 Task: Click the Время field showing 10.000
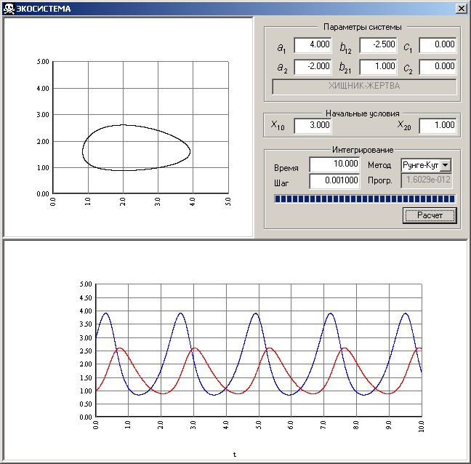click(x=334, y=164)
